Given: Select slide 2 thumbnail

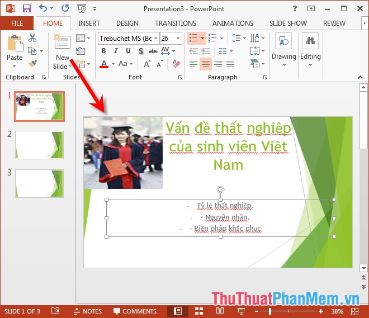Looking at the screenshot, I should [39, 145].
